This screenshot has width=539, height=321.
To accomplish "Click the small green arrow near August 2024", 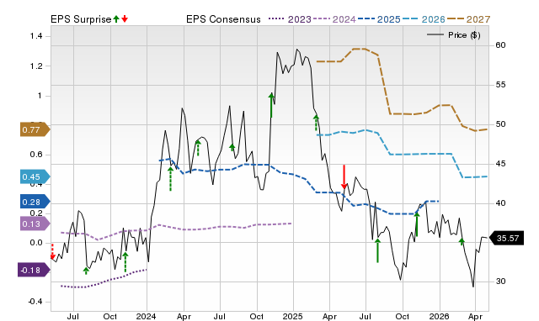I will click(232, 147).
